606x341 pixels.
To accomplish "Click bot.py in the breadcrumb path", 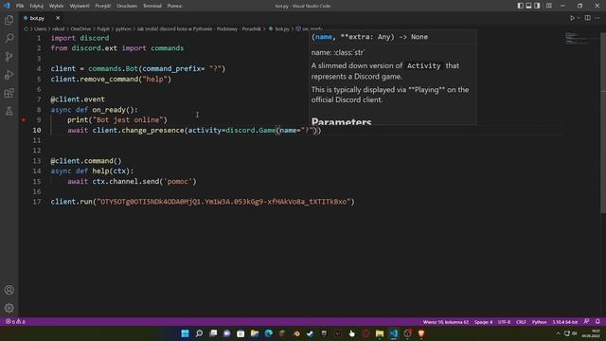I will [282, 28].
